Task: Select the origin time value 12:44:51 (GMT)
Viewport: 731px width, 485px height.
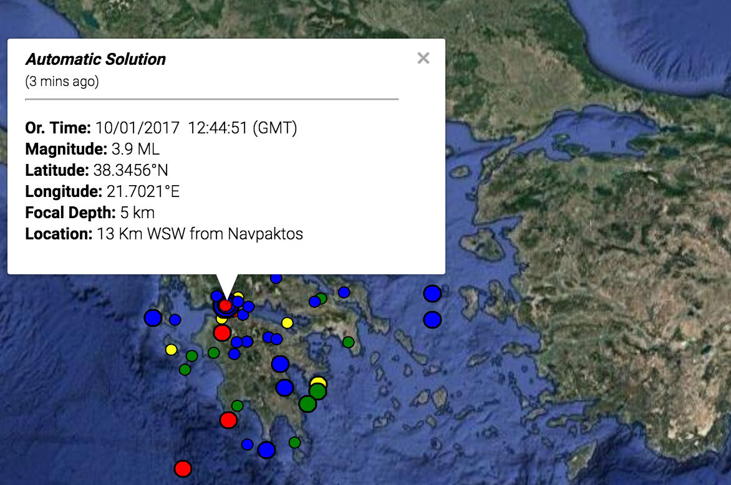Action: pos(243,128)
